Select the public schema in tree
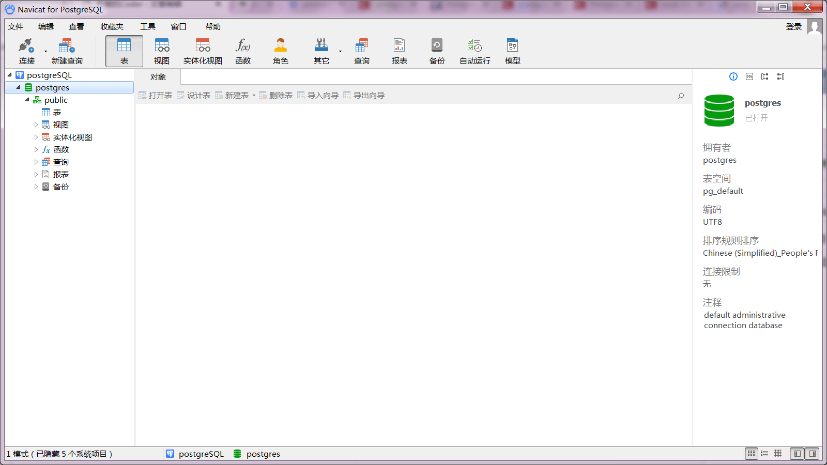Image resolution: width=827 pixels, height=465 pixels. tap(56, 100)
